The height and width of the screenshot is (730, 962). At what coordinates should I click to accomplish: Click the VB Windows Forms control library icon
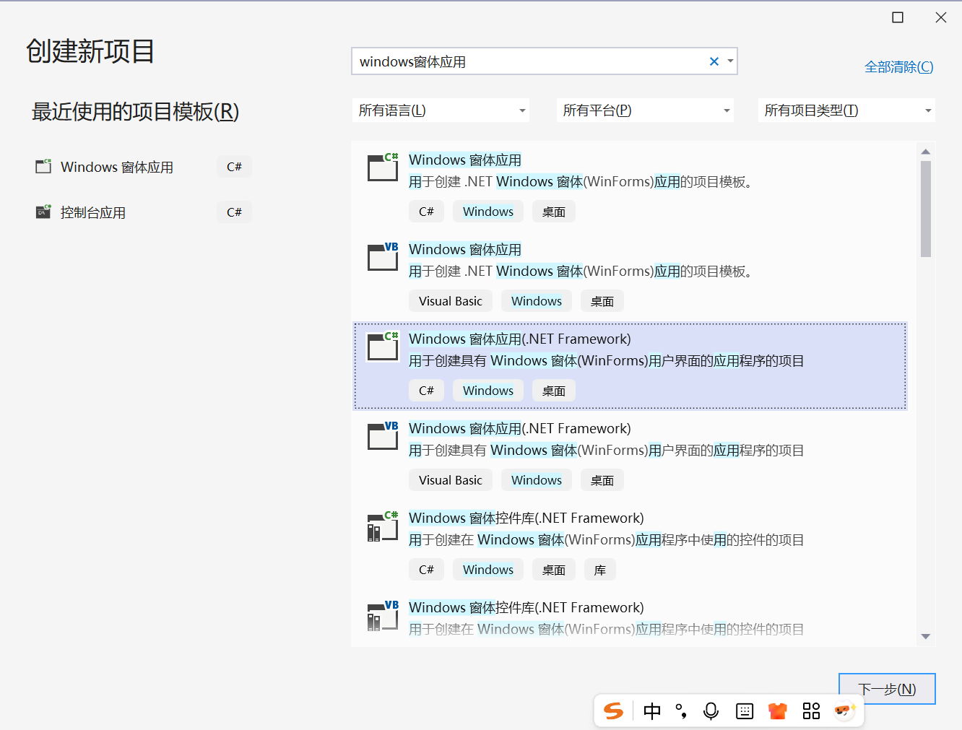383,615
